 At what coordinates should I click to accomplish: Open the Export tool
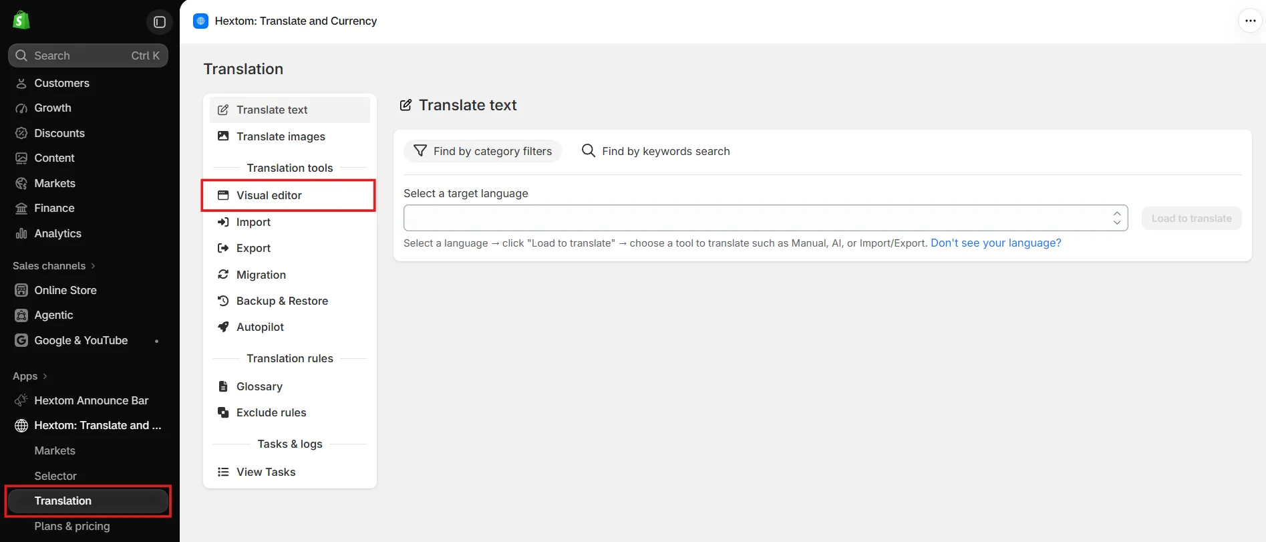tap(290, 248)
